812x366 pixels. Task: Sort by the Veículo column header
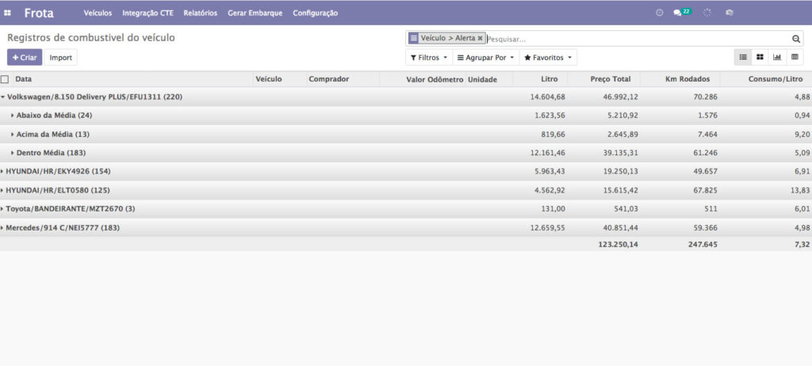(x=269, y=79)
